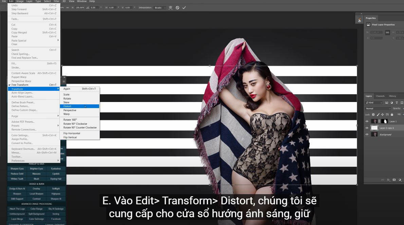Switch to the Channels tab
Viewport: 404px width, 225px height.
pyautogui.click(x=380, y=96)
